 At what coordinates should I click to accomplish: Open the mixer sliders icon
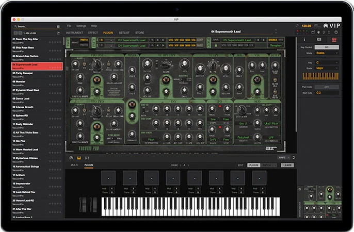pyautogui.click(x=87, y=158)
